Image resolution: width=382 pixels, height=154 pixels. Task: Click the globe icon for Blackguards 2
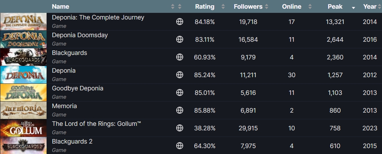[x=179, y=146]
